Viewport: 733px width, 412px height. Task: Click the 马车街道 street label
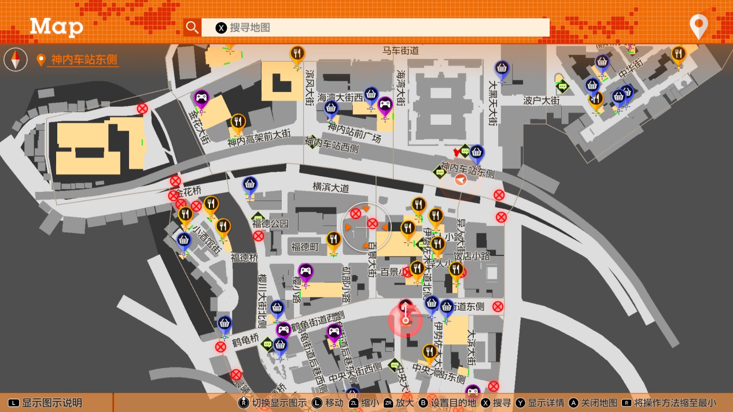click(400, 51)
